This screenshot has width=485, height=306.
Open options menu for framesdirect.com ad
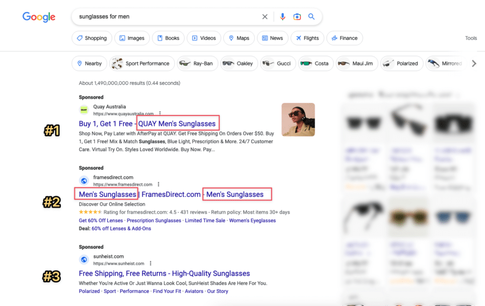coord(158,184)
